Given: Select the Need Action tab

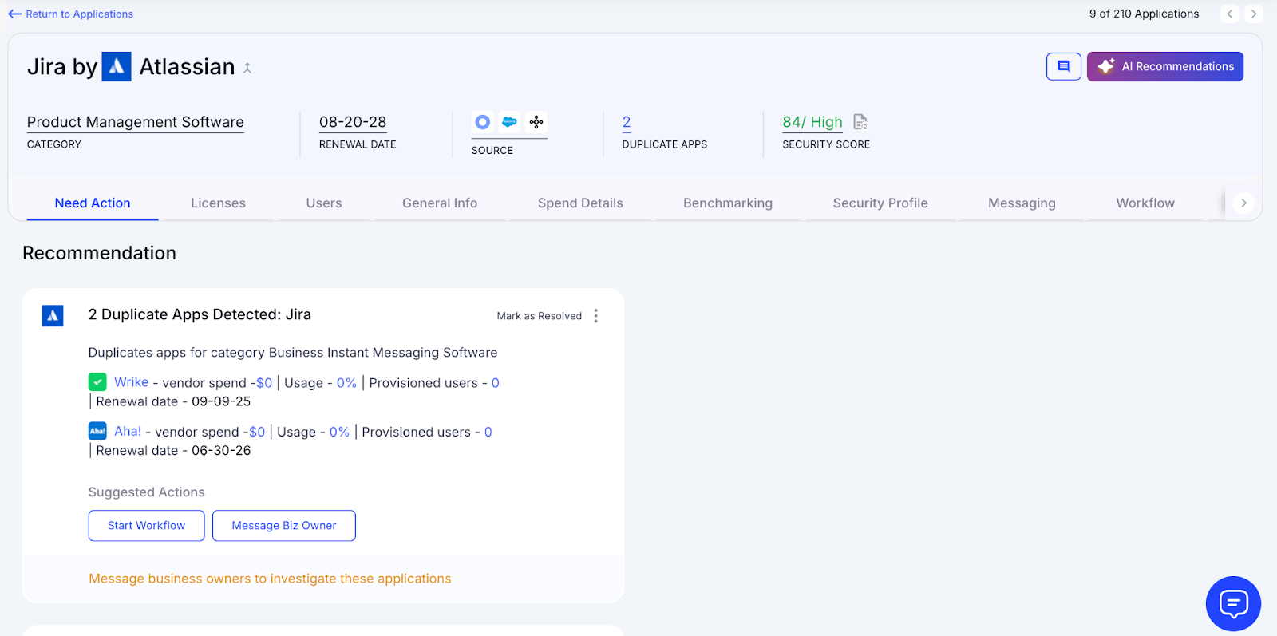Looking at the screenshot, I should click(x=93, y=203).
